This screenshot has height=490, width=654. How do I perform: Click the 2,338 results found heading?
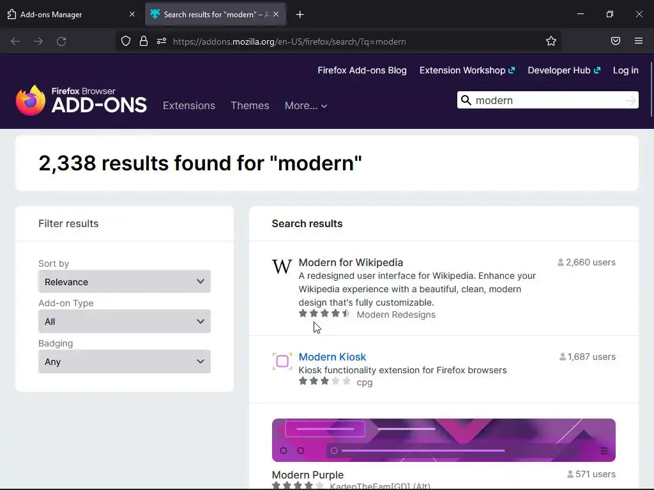200,163
